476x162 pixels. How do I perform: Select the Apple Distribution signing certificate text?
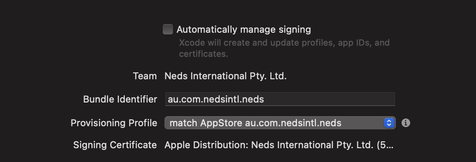tap(279, 145)
